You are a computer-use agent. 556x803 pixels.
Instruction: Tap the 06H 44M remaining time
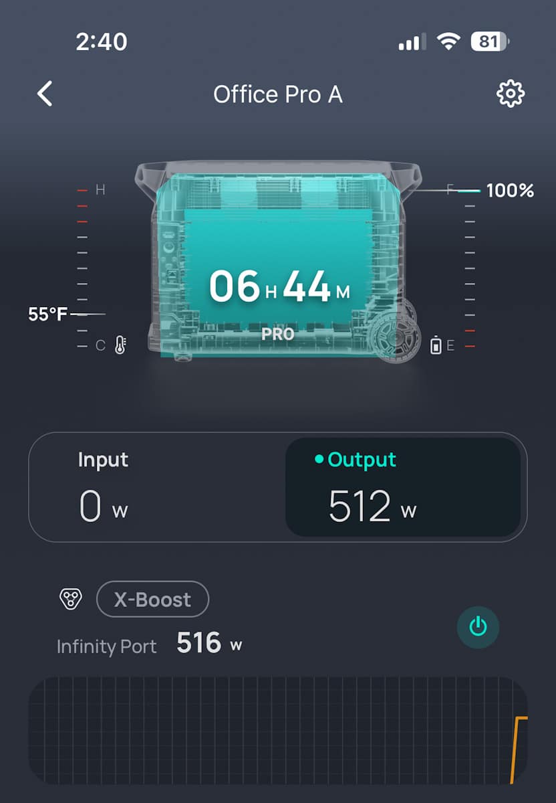click(x=279, y=286)
